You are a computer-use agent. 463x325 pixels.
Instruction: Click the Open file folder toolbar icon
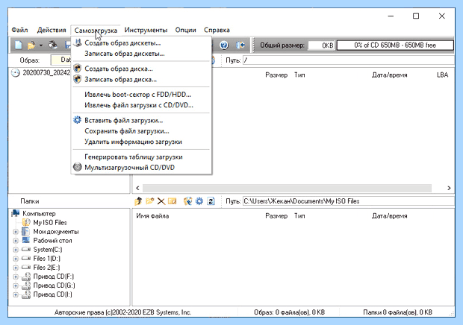tap(31, 45)
